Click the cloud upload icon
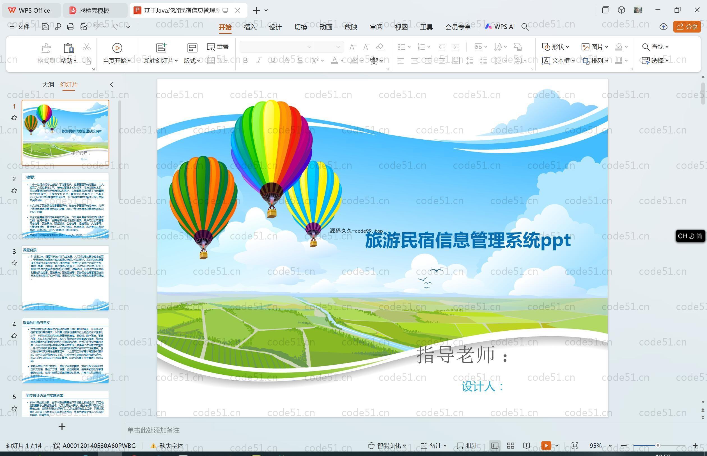This screenshot has height=456, width=707. 664,27
